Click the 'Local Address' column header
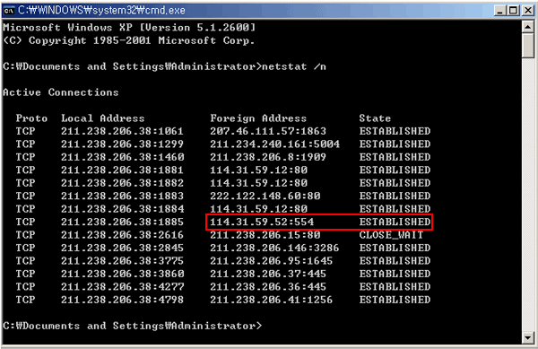 (103, 118)
